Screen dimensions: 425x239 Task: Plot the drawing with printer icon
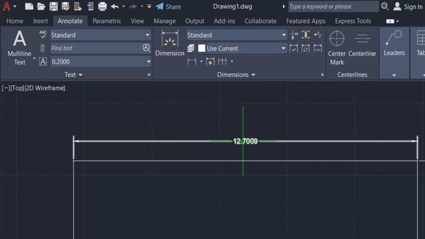(102, 6)
